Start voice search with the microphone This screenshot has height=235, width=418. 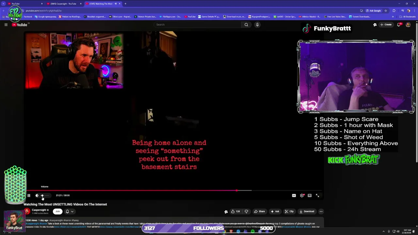pos(257,24)
